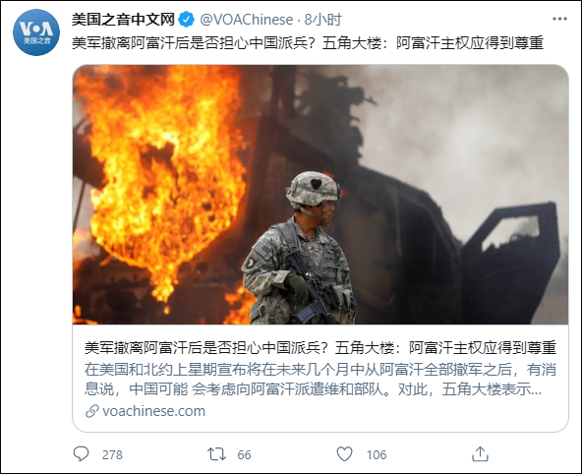The height and width of the screenshot is (474, 582).
Task: Click the 8小时 timestamp
Action: [322, 20]
